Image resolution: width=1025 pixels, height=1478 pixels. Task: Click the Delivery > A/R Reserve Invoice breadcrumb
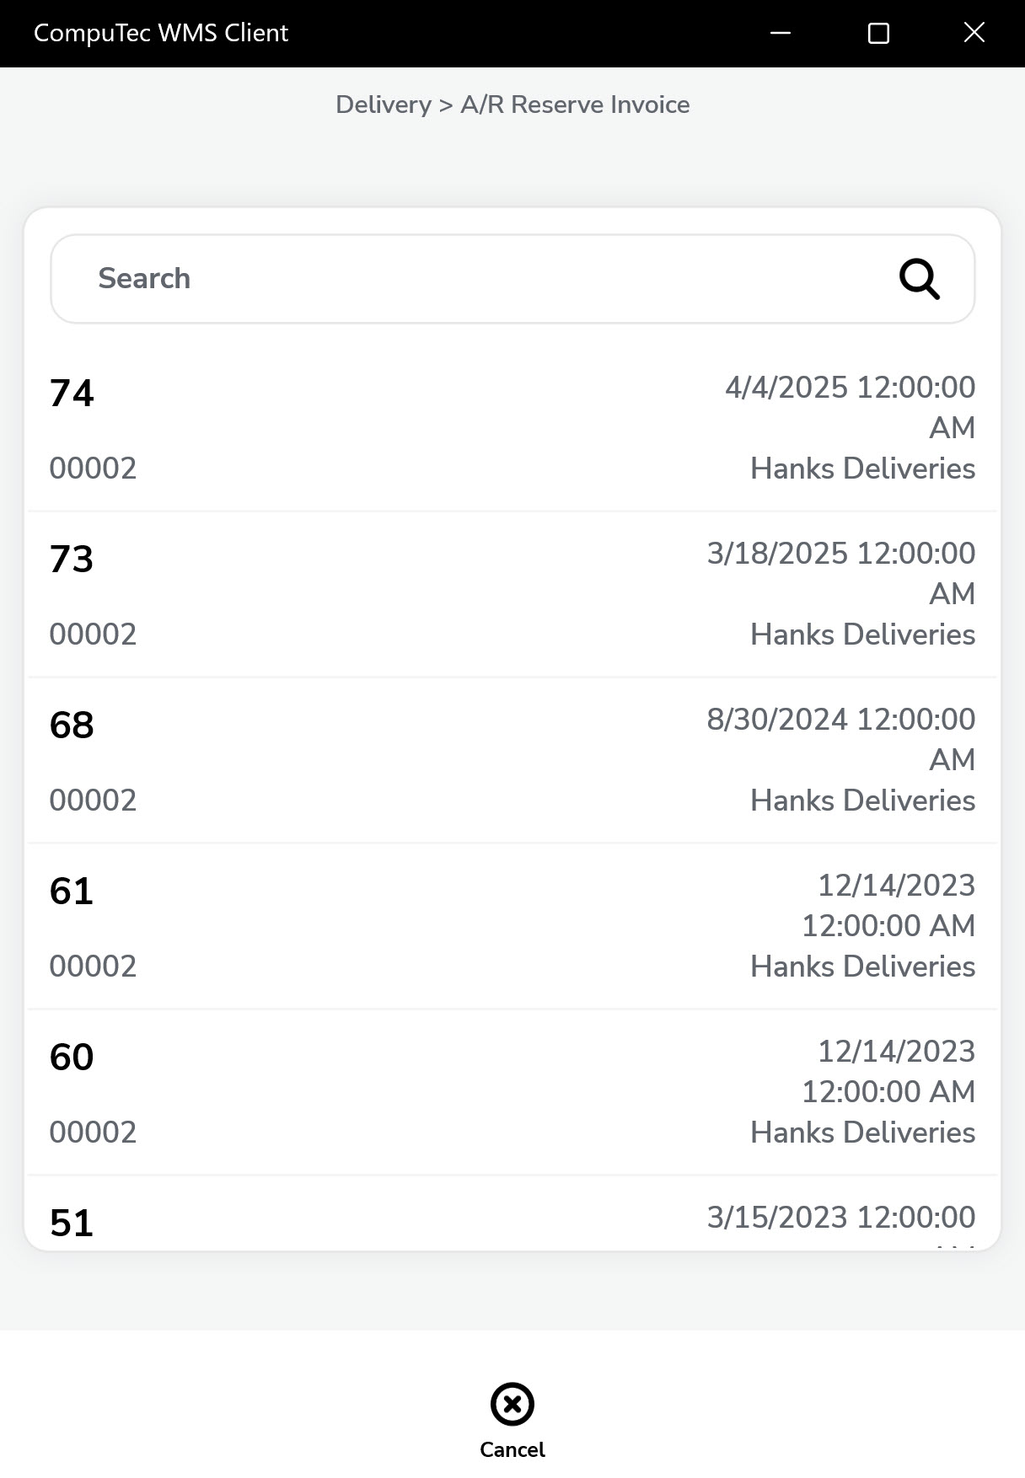pos(512,104)
